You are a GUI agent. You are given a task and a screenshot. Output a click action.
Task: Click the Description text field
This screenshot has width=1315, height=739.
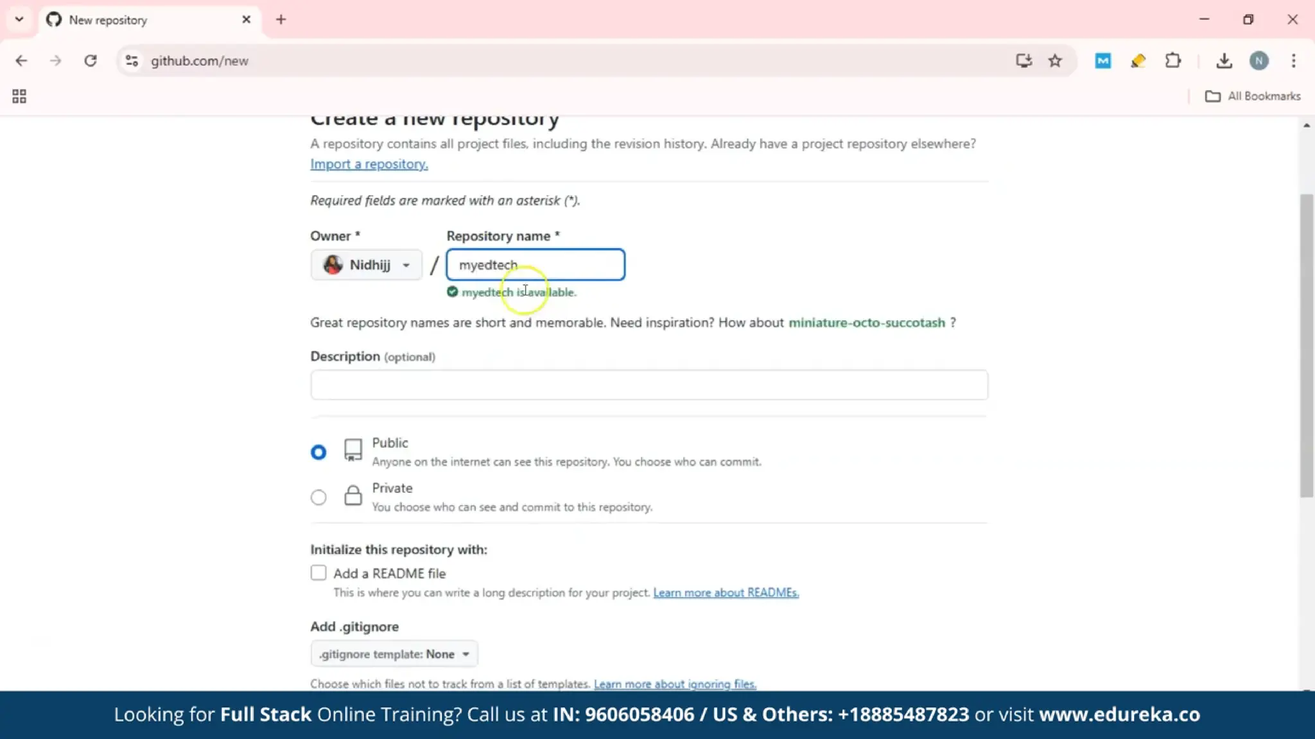(x=649, y=385)
